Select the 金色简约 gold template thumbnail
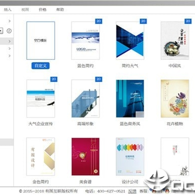The width and height of the screenshot is (195, 195). pos(41,157)
